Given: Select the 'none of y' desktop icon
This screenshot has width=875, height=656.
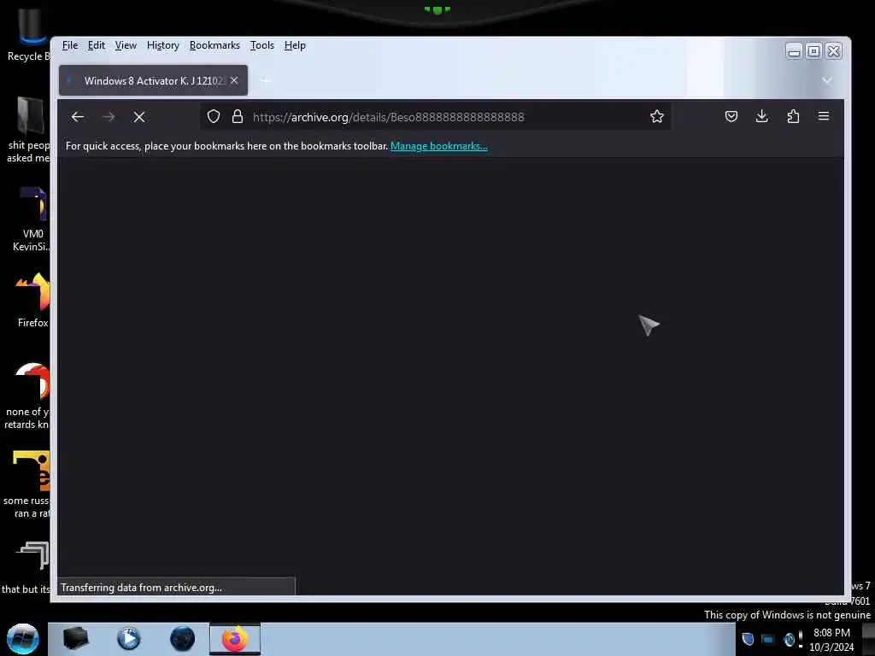Looking at the screenshot, I should (26, 396).
